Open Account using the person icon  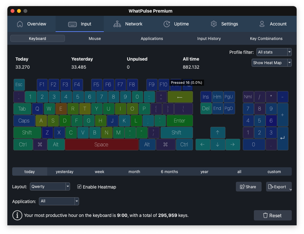[x=262, y=24]
